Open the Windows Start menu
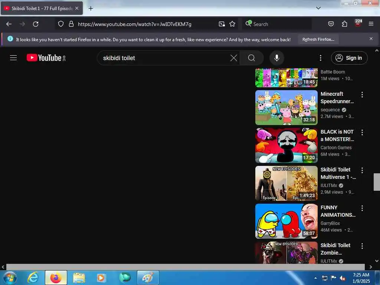Image resolution: width=380 pixels, height=285 pixels. point(10,278)
